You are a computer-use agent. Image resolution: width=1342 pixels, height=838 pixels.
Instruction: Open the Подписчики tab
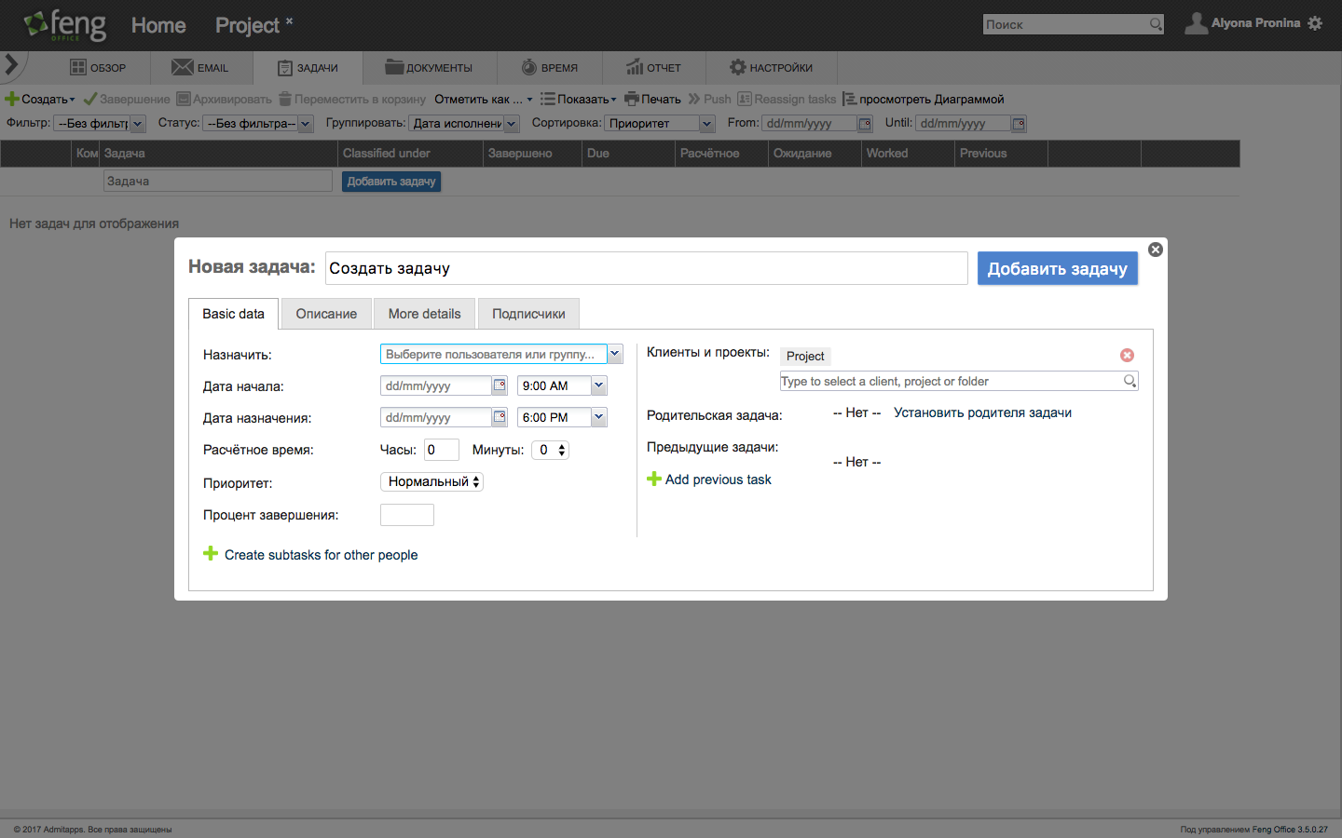(x=528, y=314)
